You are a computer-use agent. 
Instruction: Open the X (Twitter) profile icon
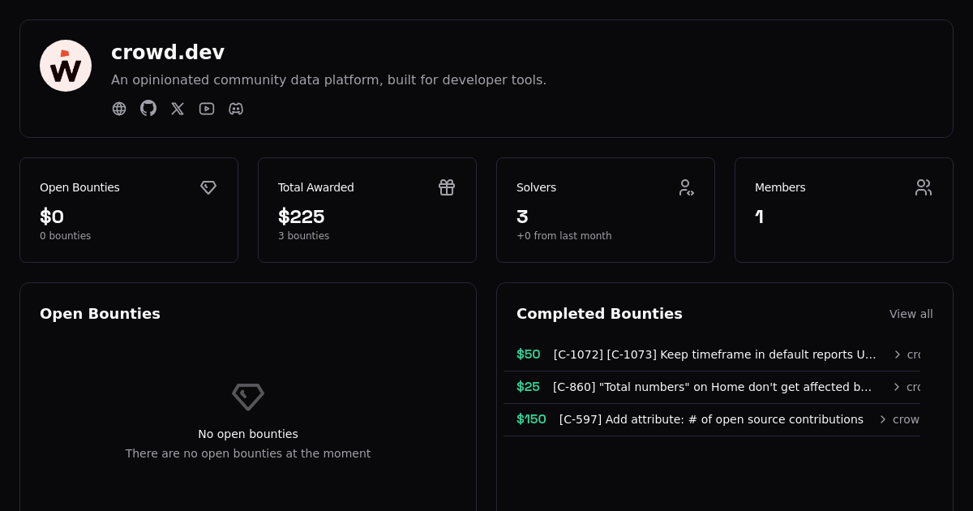coord(178,109)
